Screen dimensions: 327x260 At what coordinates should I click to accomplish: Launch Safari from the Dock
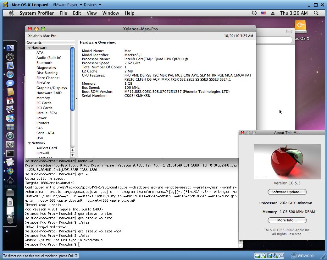pyautogui.click(x=10, y=74)
